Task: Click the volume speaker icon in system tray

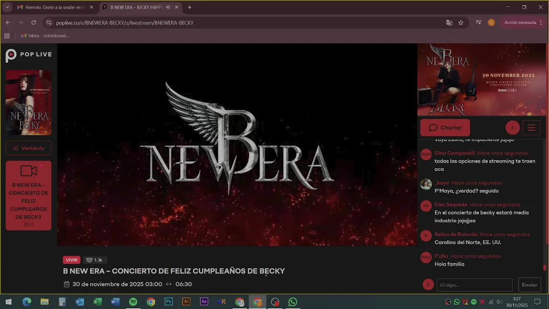Action: (499, 302)
